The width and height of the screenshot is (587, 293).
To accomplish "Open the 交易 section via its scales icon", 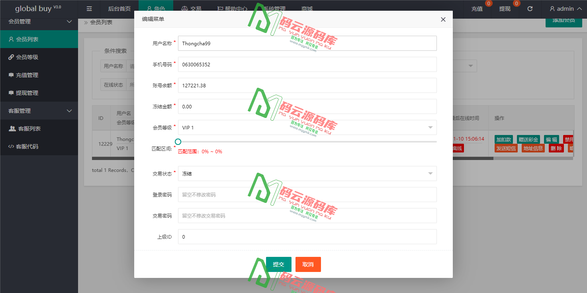I will [184, 8].
